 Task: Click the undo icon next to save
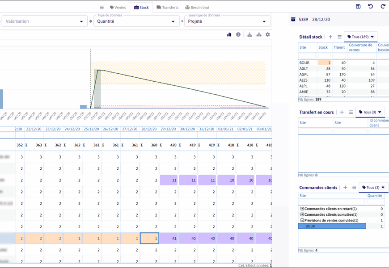[371, 6]
